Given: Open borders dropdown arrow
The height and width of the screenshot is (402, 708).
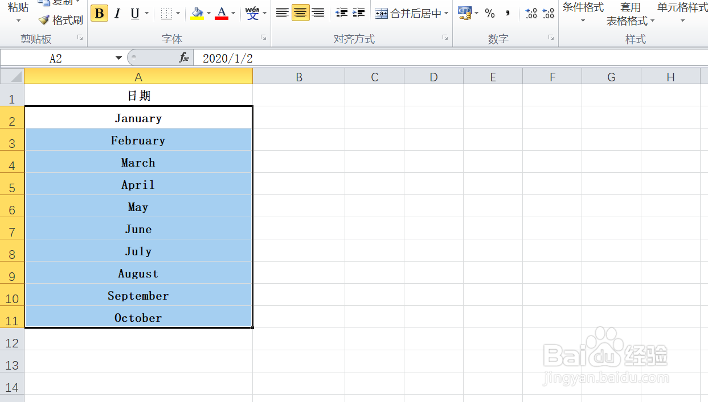Looking at the screenshot, I should pyautogui.click(x=178, y=13).
